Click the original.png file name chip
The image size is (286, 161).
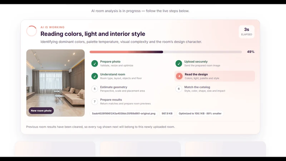(x=124, y=113)
